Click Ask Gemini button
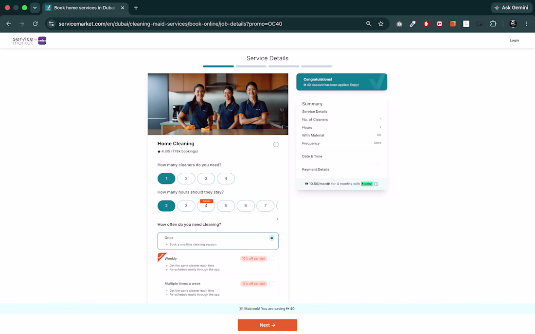Viewport: 535px width, 334px height. (511, 8)
